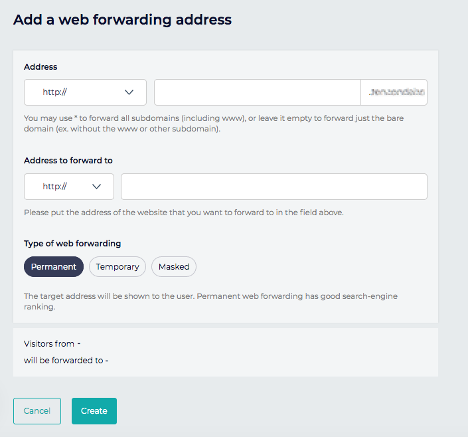The width and height of the screenshot is (468, 437).
Task: Click the chevron in the forward-to protocol dropdown
Action: point(97,187)
